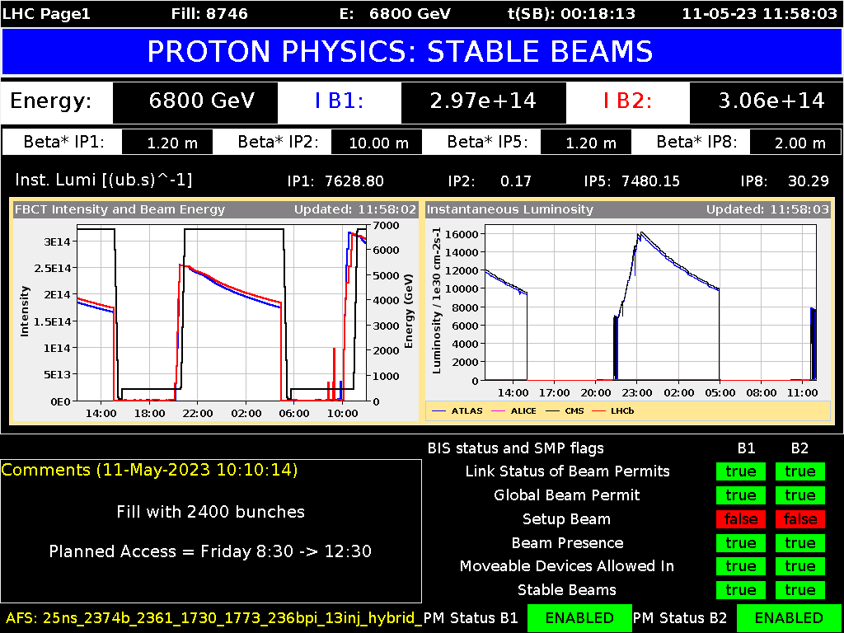Click the Instantaneous Luminosity chart title
844x633 pixels.
point(509,210)
